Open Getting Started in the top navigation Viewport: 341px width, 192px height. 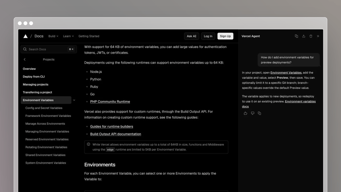pyautogui.click(x=89, y=36)
